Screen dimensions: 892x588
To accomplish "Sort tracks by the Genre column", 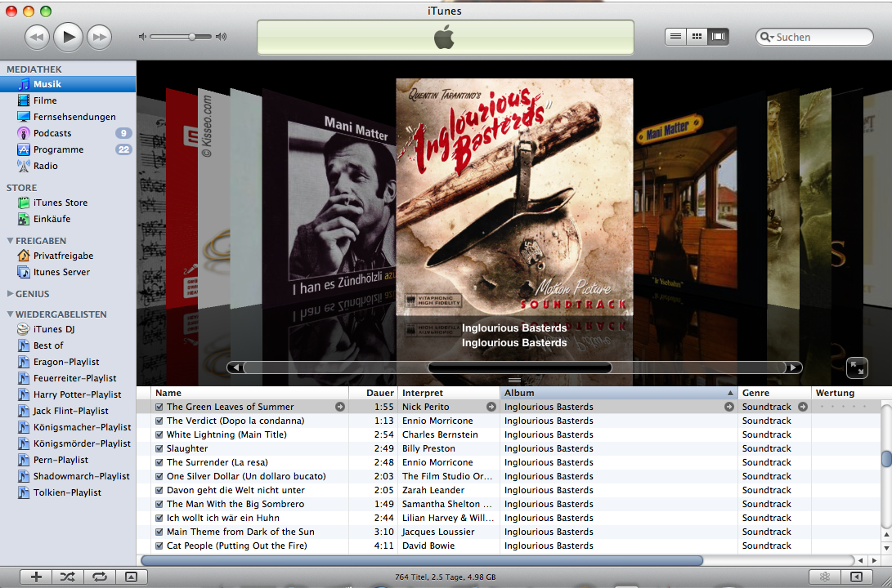I will pyautogui.click(x=774, y=393).
